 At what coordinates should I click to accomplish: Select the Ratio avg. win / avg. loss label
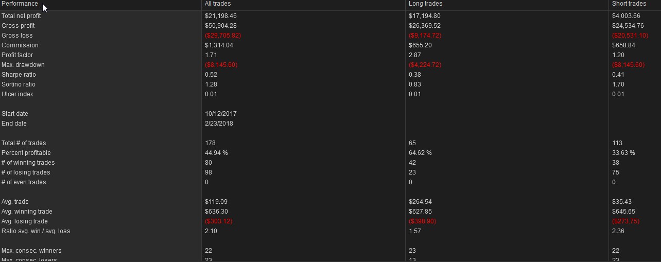36,231
